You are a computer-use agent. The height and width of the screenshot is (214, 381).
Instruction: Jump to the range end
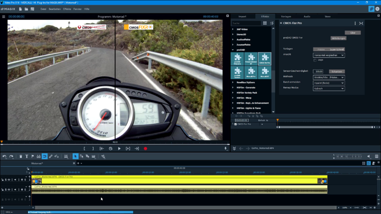pos(137,149)
